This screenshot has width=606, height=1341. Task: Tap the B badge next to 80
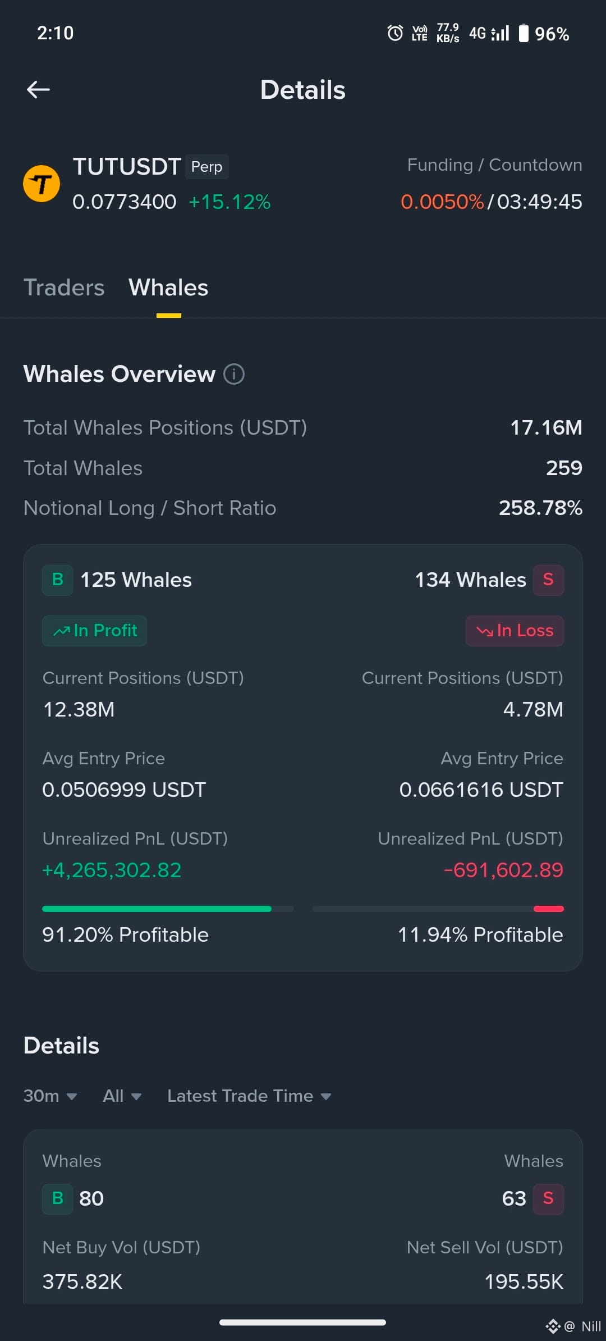coord(57,1199)
